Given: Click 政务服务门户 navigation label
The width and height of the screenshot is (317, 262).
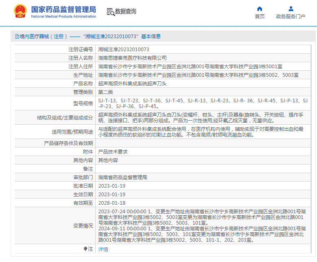Looking at the screenshot, I should coord(291,17).
